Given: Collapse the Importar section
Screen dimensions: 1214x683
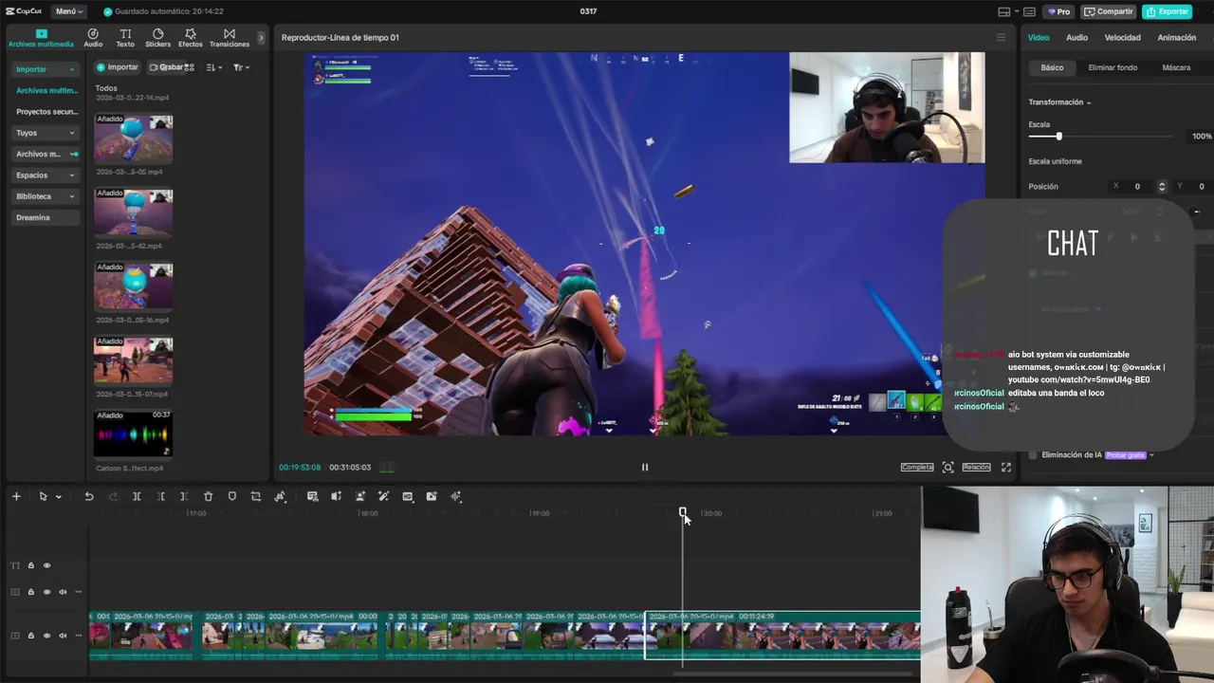Looking at the screenshot, I should click(x=72, y=69).
